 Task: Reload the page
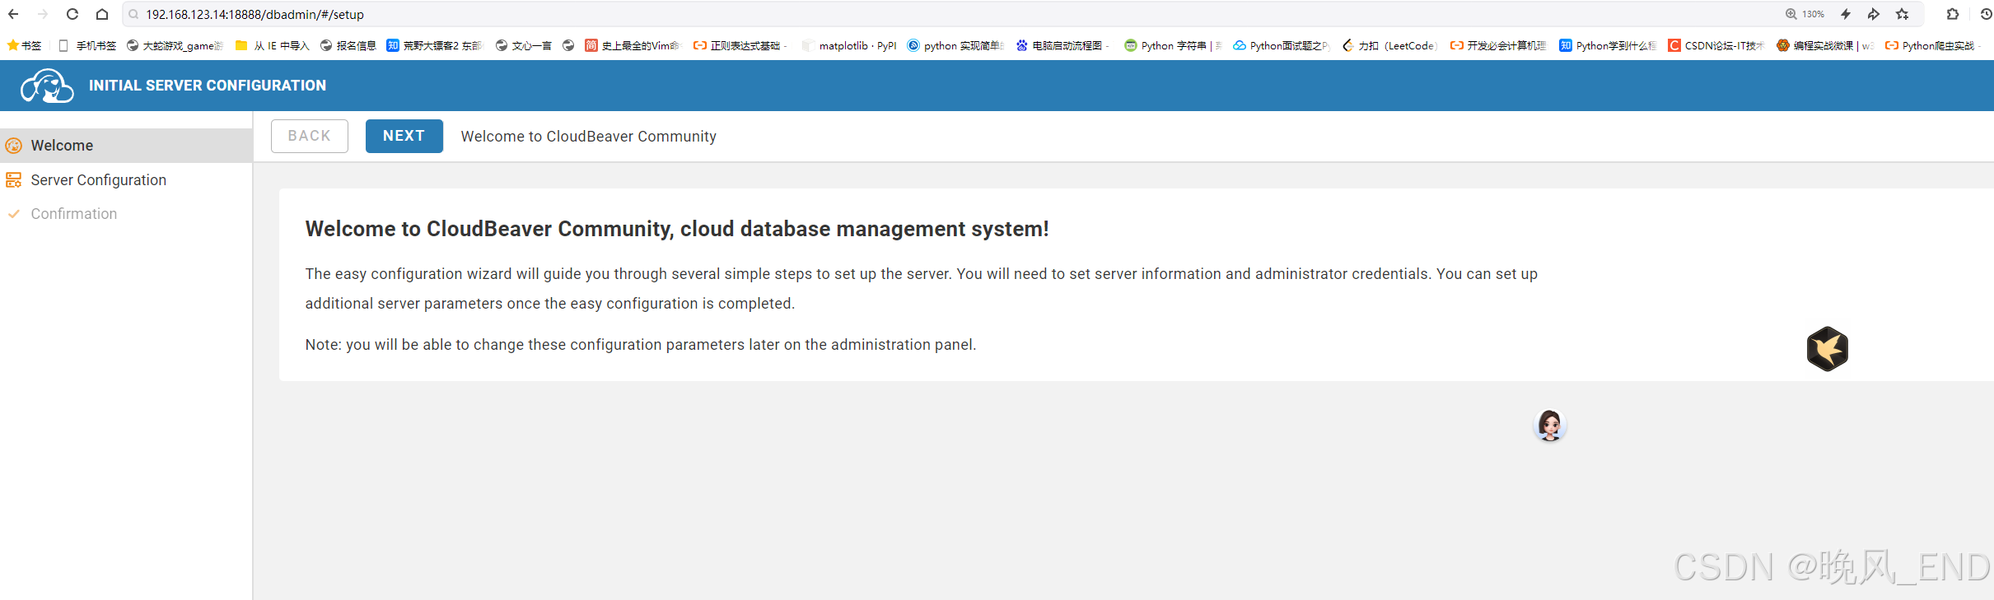pyautogui.click(x=72, y=14)
